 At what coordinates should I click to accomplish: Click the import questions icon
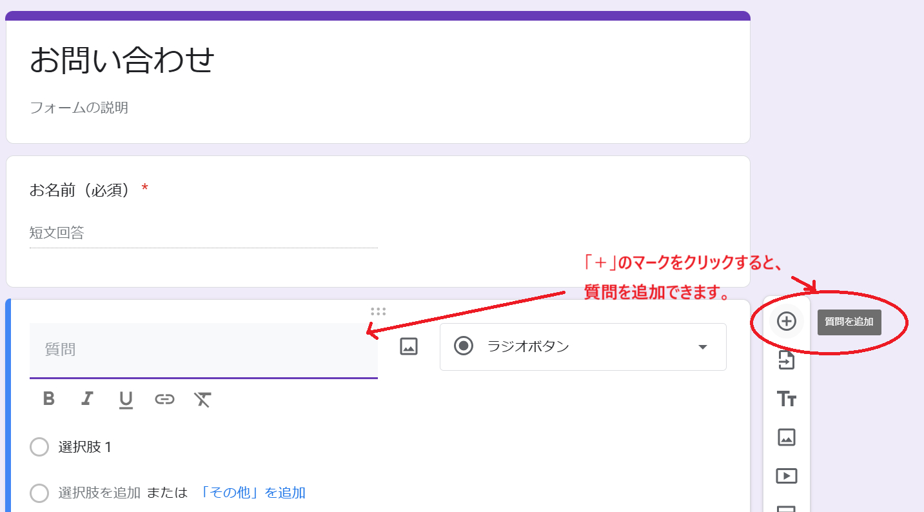click(786, 360)
